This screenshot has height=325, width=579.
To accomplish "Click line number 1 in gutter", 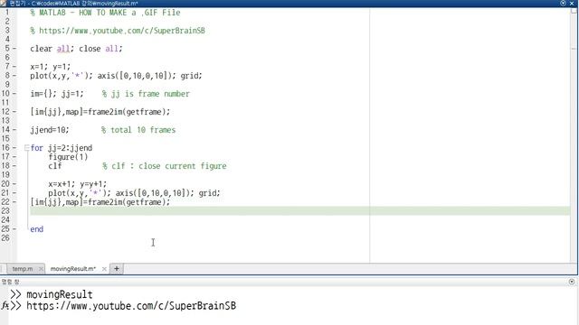I will point(7,13).
